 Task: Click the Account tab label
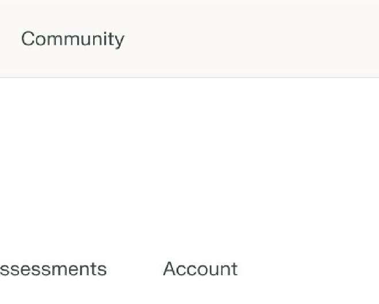[x=200, y=269]
